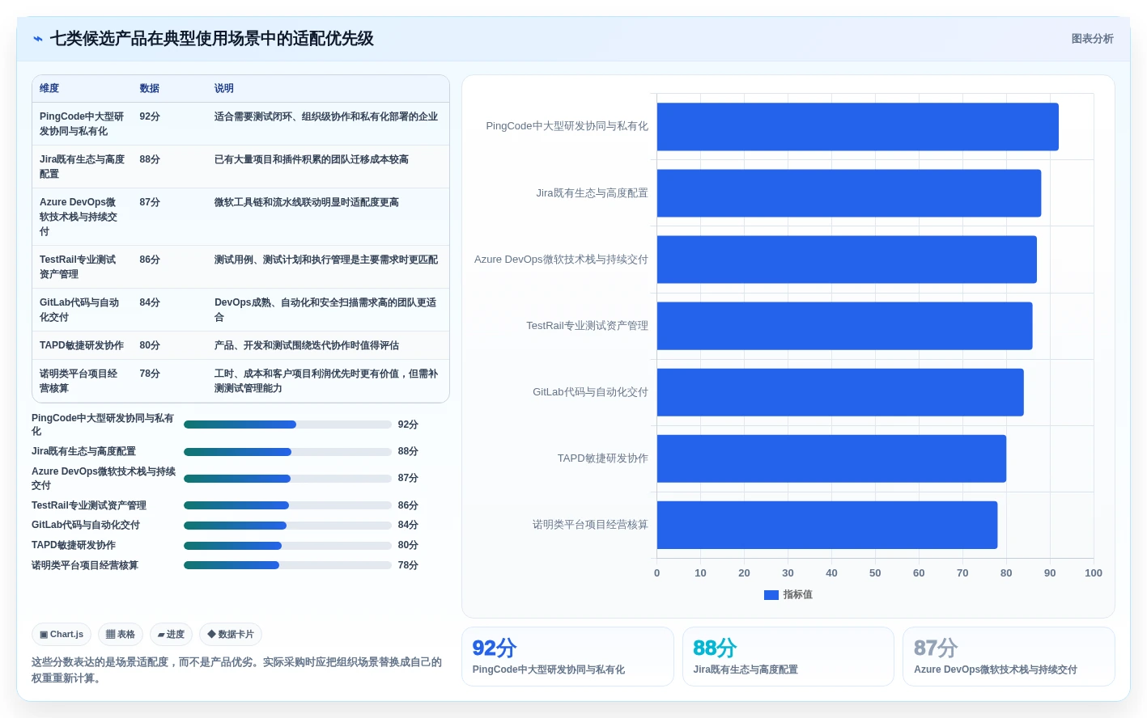The image size is (1147, 718).
Task: Click footnote 这些分数表达的是场景适配度
Action: [237, 670]
